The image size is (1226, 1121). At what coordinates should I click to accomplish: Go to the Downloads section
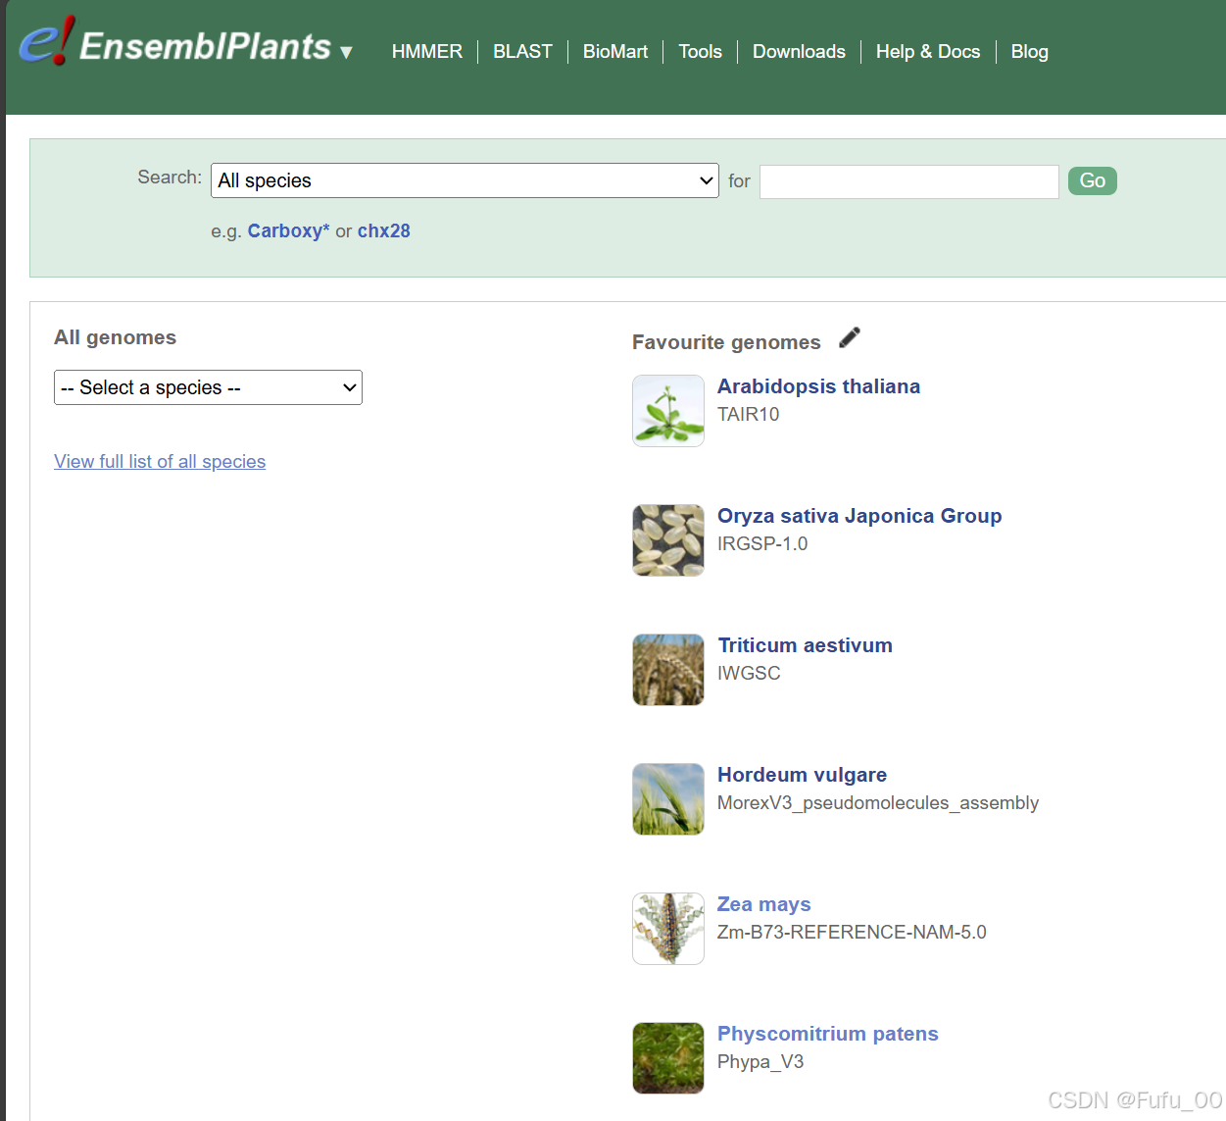[x=799, y=51]
